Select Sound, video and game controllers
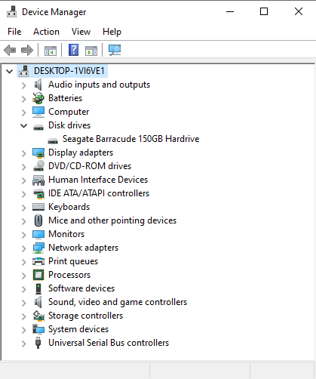 click(118, 302)
